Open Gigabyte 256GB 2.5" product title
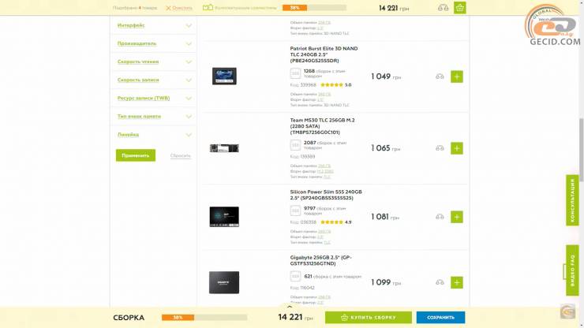584x328 pixels. [320, 261]
